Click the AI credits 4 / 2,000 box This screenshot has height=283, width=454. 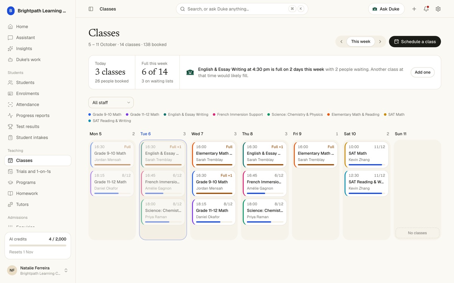(38, 246)
